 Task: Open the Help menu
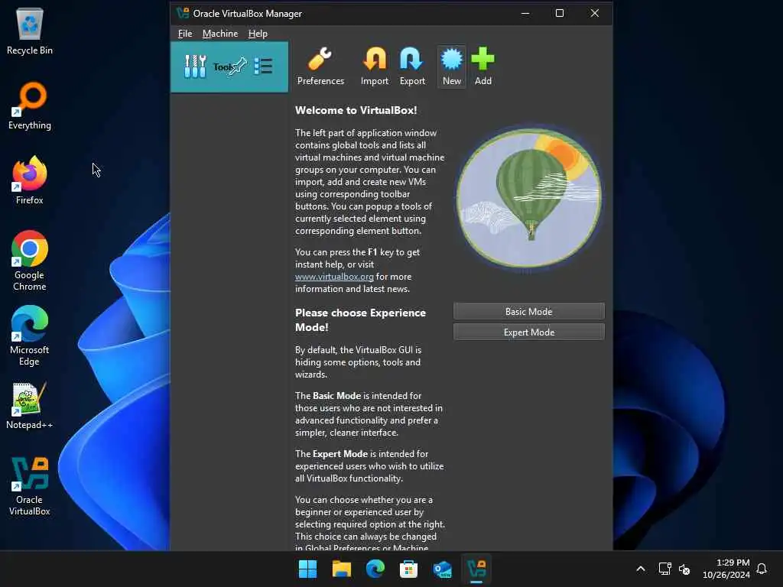click(x=258, y=34)
